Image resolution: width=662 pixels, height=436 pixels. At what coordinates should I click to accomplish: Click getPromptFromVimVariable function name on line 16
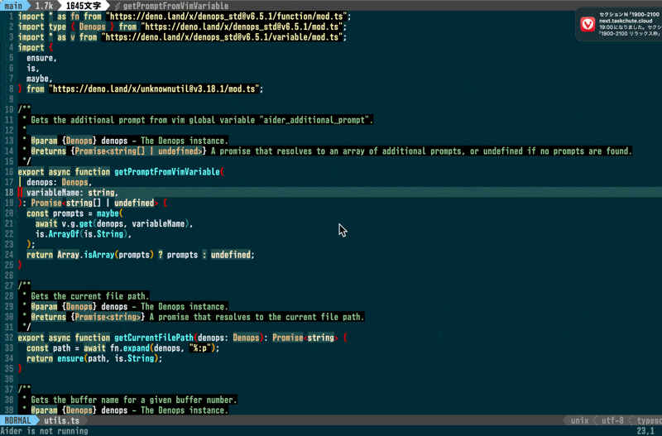click(x=167, y=172)
